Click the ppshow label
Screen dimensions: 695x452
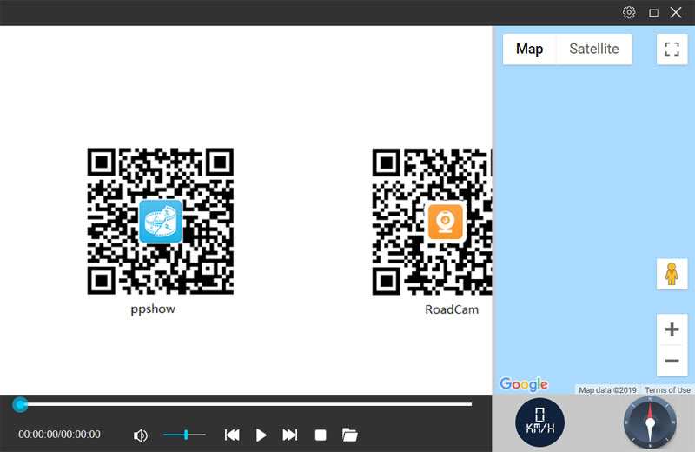tap(153, 309)
